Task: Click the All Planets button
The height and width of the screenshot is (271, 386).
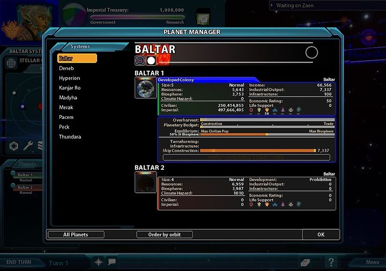Action: pos(76,235)
